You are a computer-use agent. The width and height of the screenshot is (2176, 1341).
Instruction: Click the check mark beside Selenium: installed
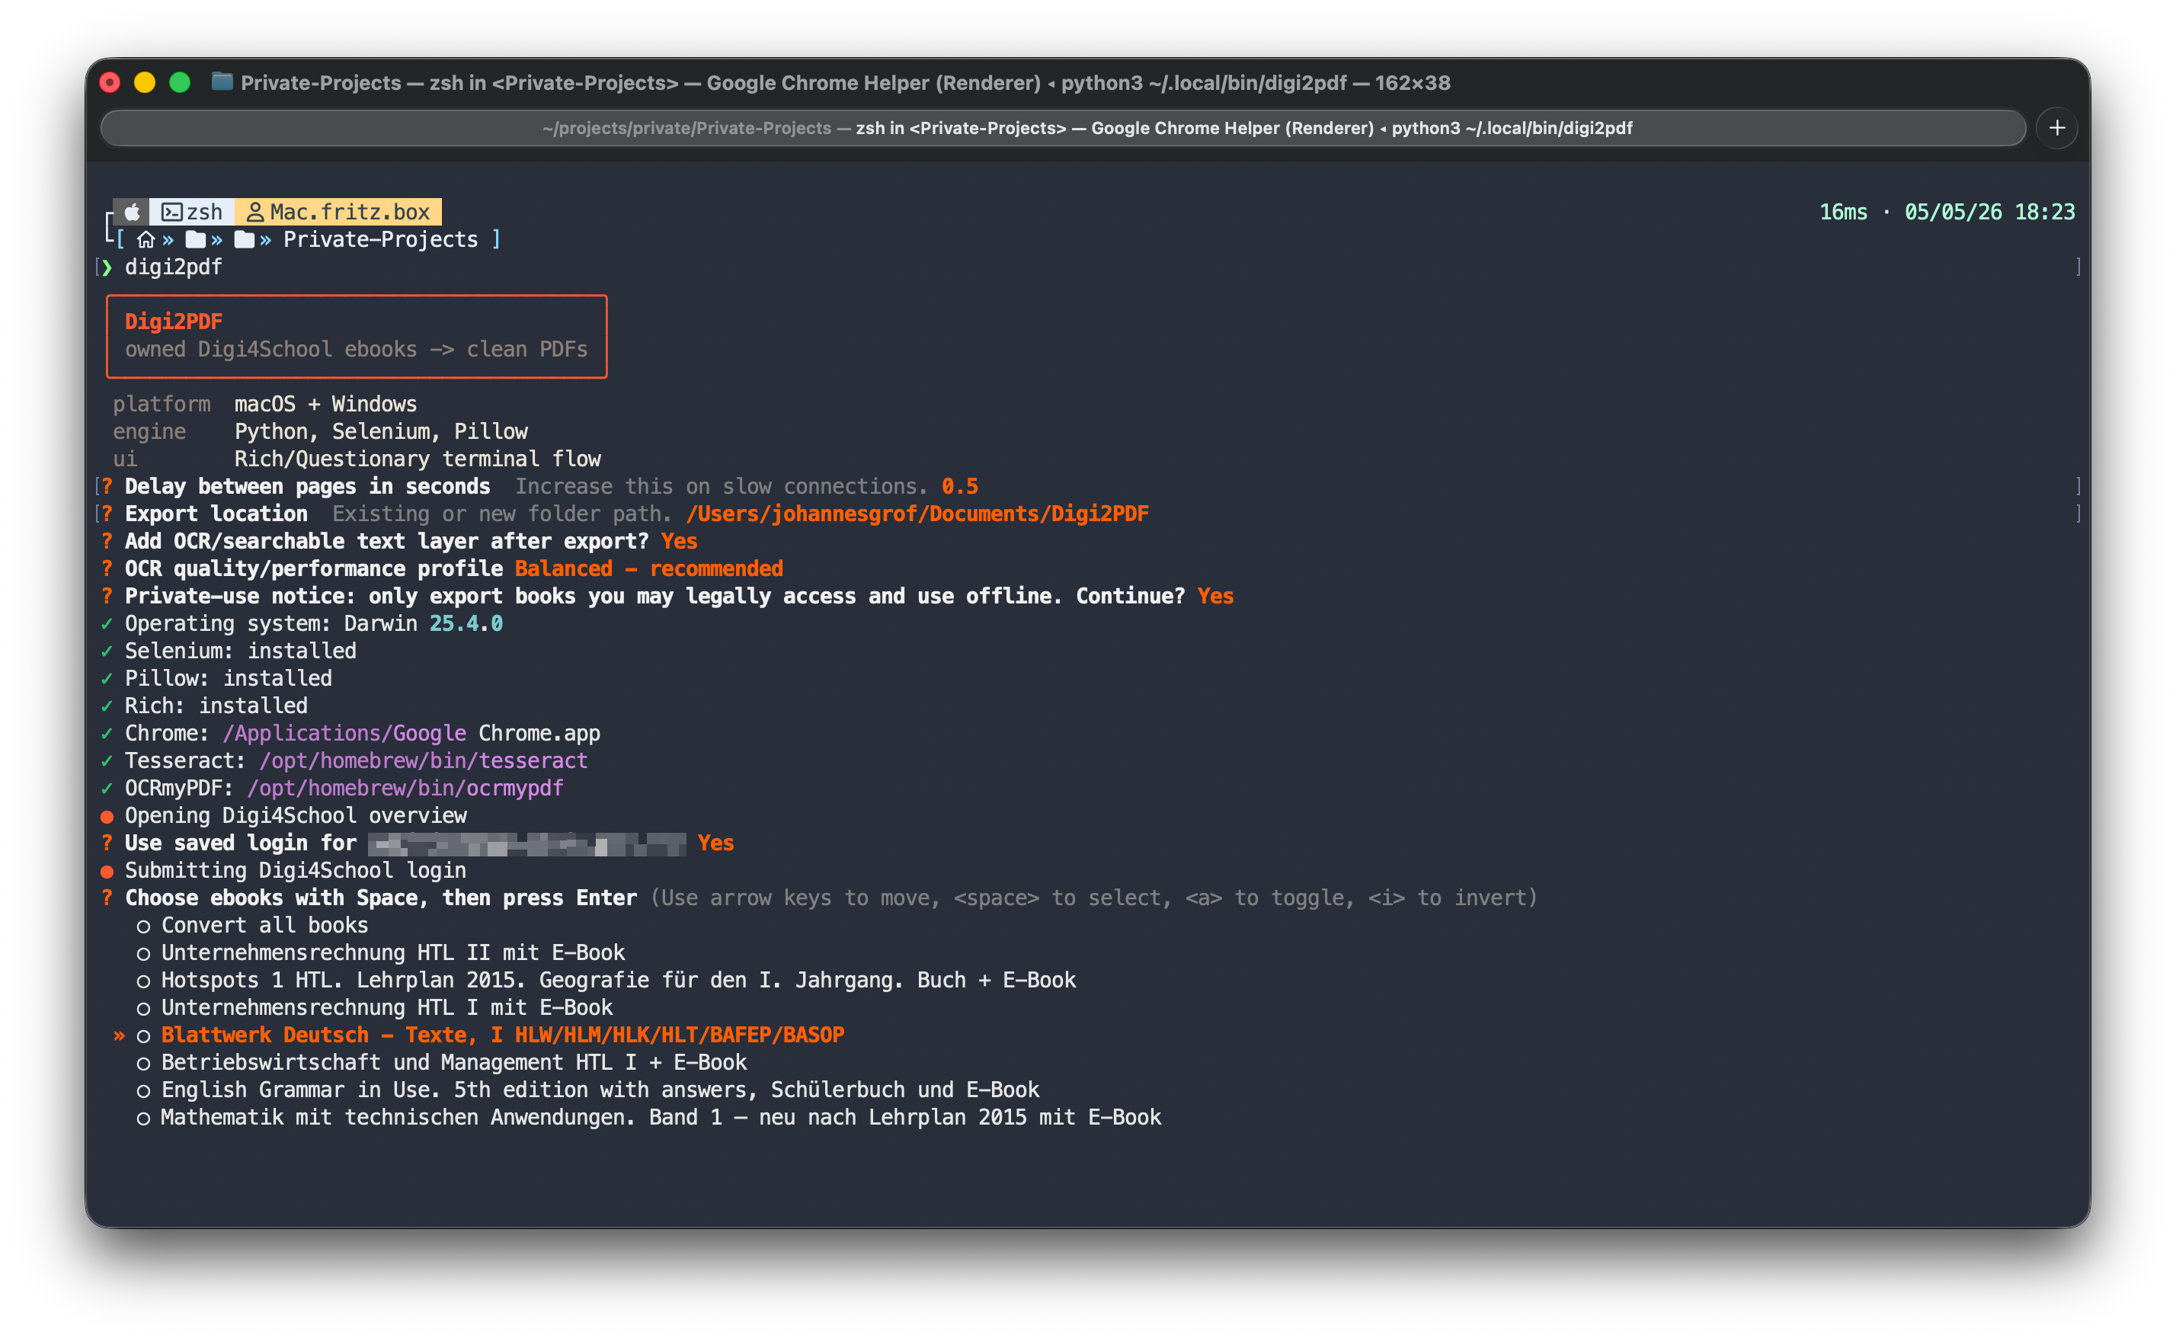(x=107, y=651)
